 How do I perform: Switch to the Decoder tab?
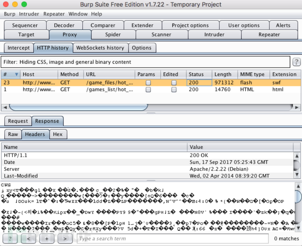(x=64, y=25)
